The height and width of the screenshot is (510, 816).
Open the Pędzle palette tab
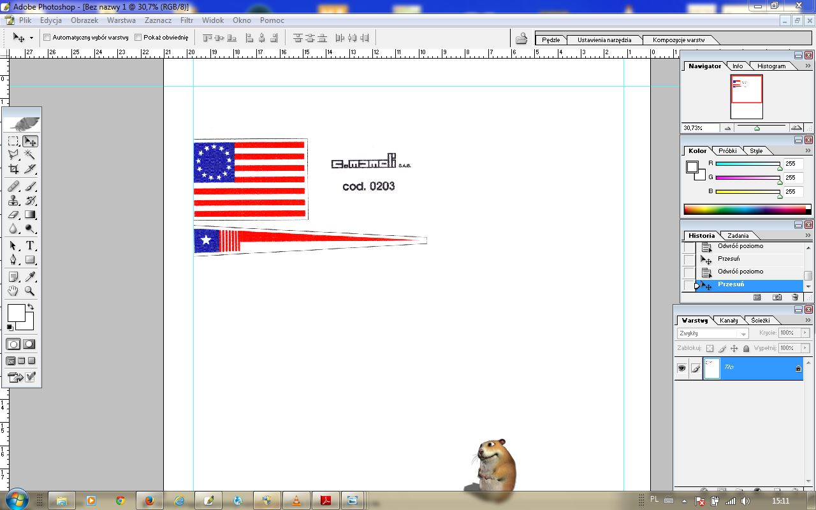[x=550, y=40]
